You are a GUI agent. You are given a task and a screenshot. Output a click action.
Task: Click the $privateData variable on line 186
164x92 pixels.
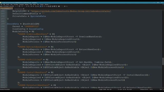[38, 16]
